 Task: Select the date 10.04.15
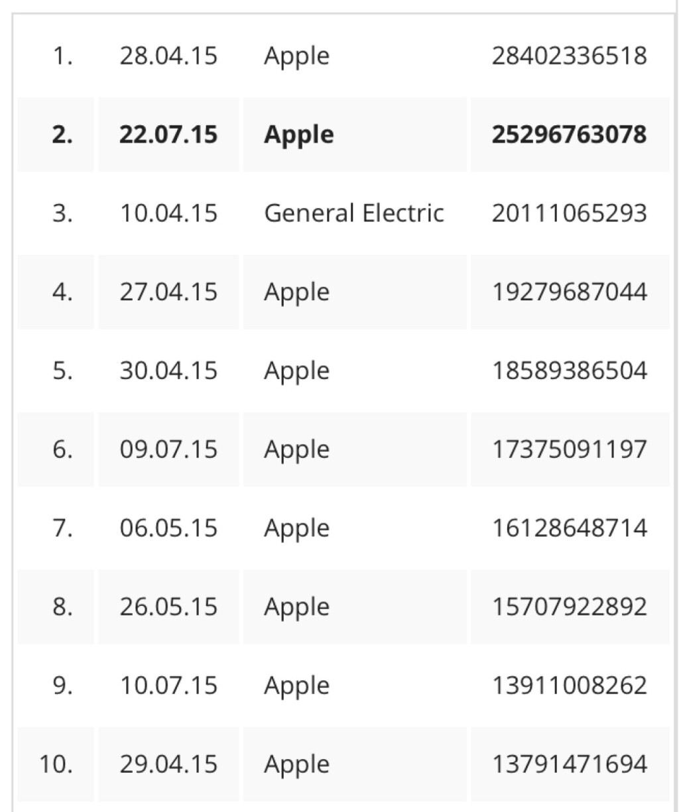tap(168, 213)
